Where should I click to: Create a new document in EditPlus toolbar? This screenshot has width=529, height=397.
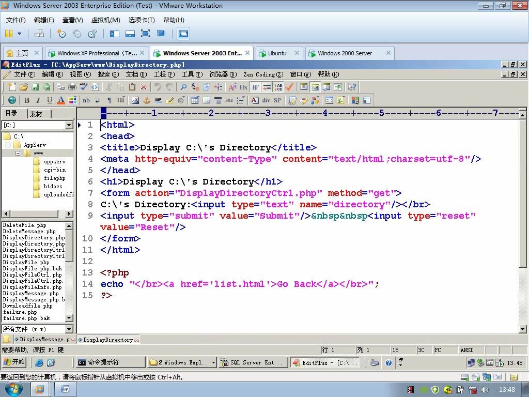pos(12,87)
